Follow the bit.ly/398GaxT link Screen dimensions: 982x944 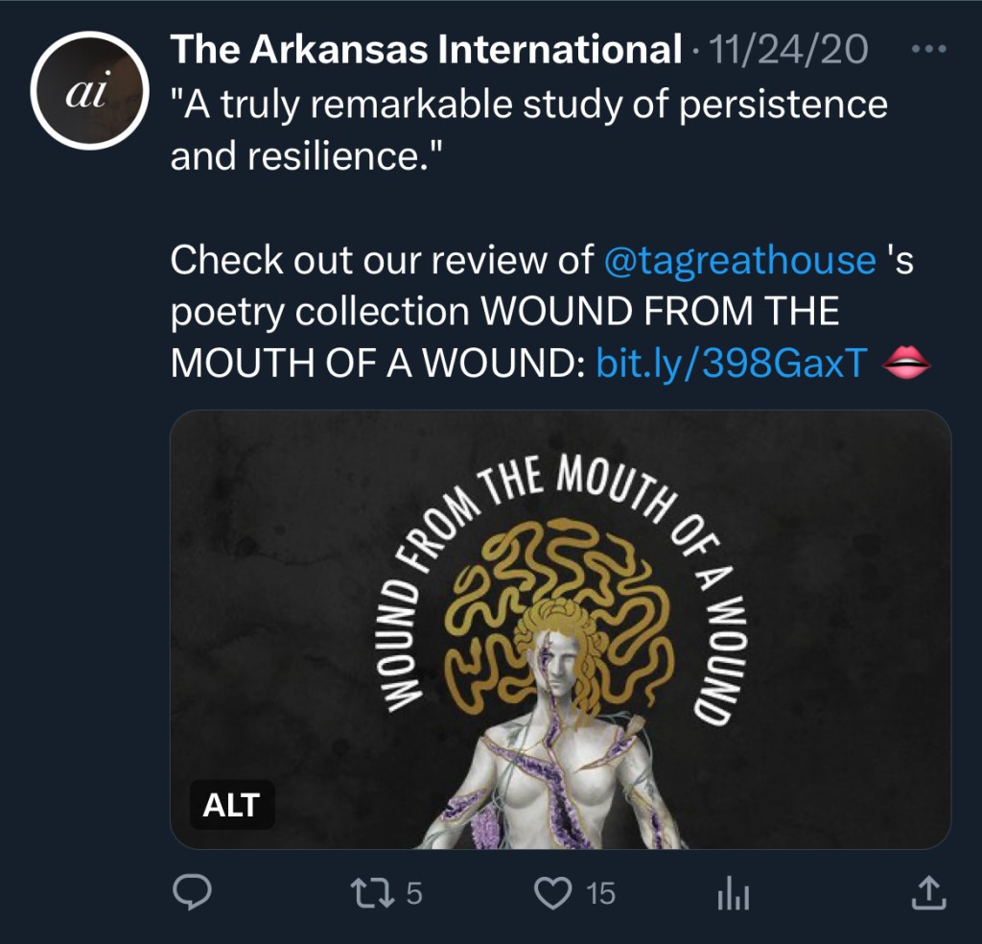click(x=732, y=363)
